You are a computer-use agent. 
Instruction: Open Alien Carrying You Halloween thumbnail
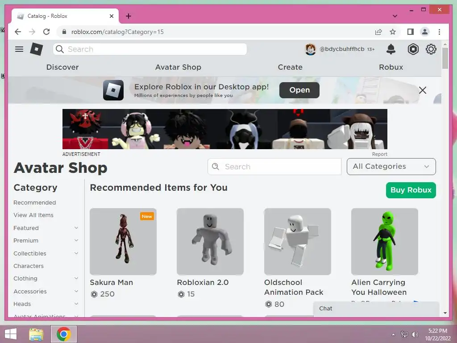[x=385, y=242]
